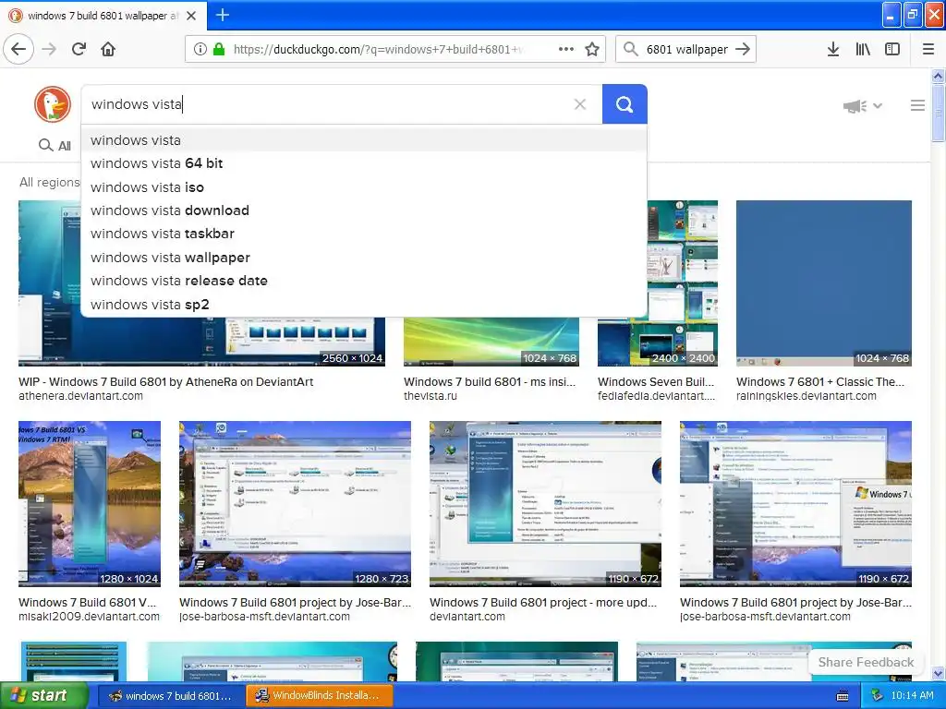The height and width of the screenshot is (709, 946).
Task: Submit Firefox search box with arrow
Action: [743, 49]
